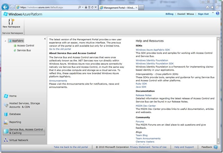Open the MSDN Dev Center link
This screenshot has width=223, height=153.
pyautogui.click(x=146, y=106)
